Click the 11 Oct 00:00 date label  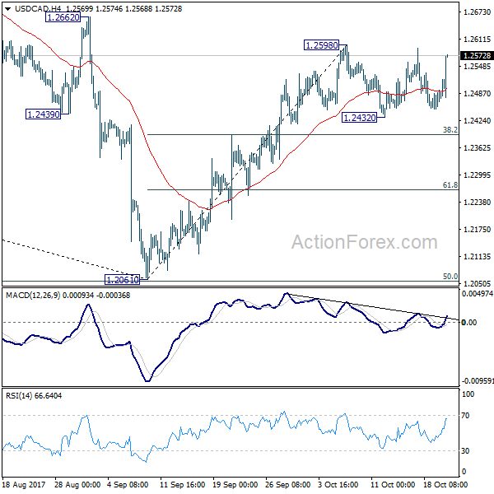pyautogui.click(x=393, y=485)
